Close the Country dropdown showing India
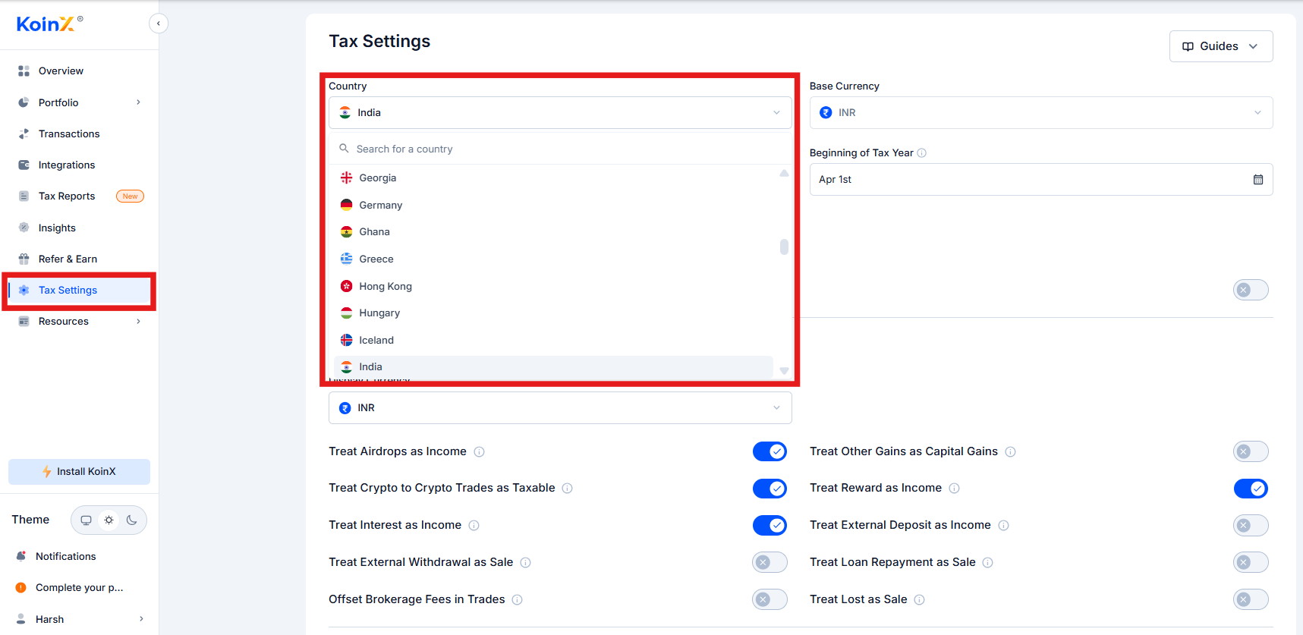The image size is (1303, 635). [560, 112]
